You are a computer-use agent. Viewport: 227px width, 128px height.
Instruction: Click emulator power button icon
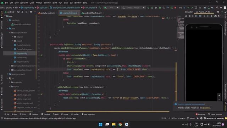tap(186, 16)
